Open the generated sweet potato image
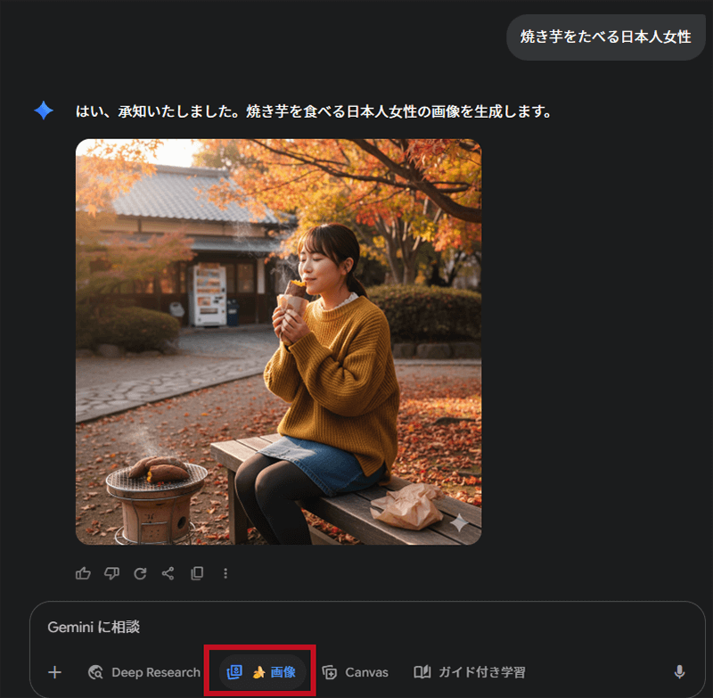The width and height of the screenshot is (713, 698). pos(278,341)
